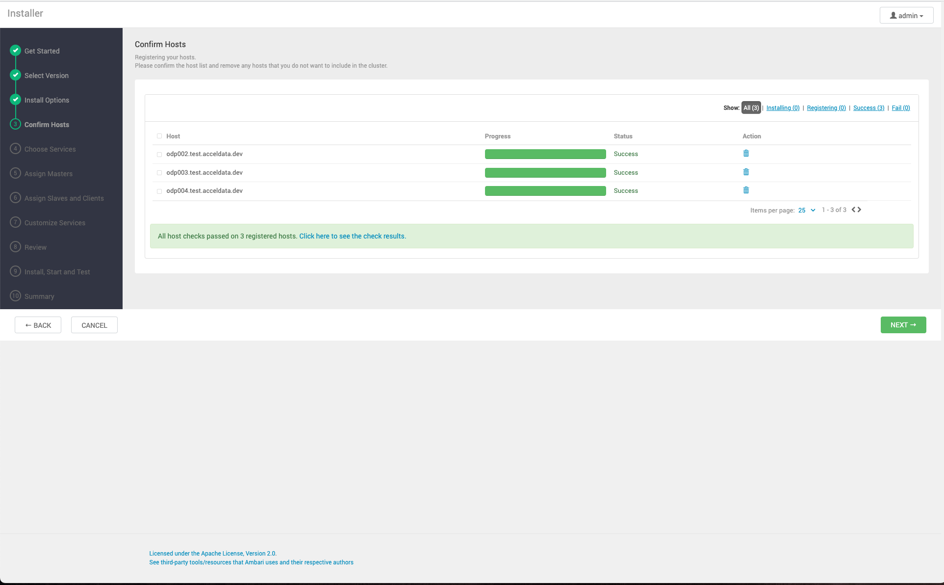Remove odp003.test.acceldata.dev using its trash icon
944x585 pixels.
click(x=746, y=172)
